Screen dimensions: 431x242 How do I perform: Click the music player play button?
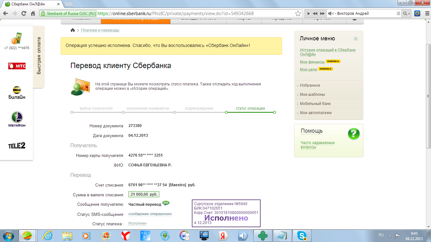[309, 14]
